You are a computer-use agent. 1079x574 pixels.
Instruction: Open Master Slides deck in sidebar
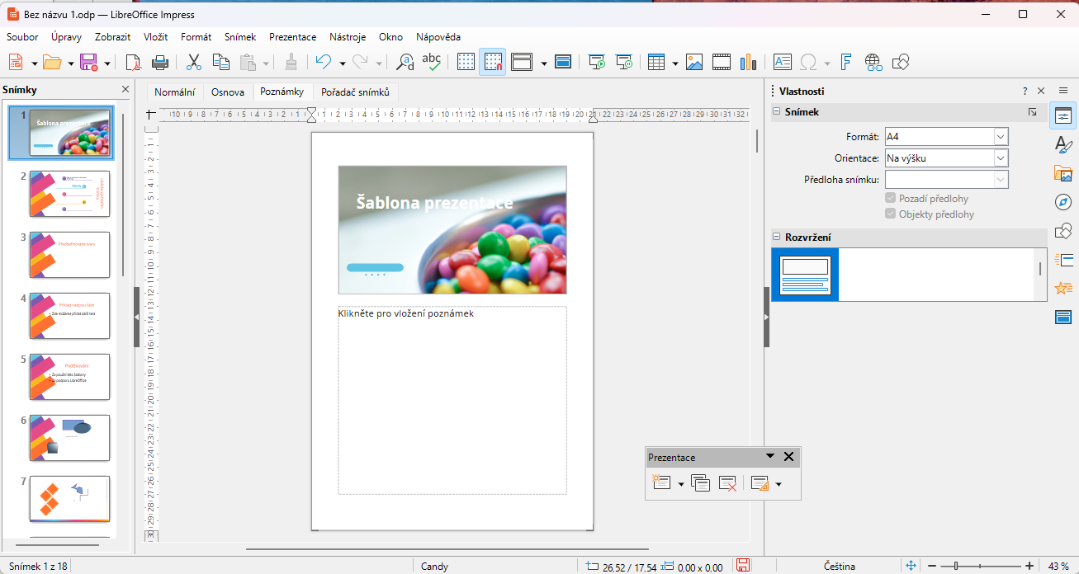1063,318
